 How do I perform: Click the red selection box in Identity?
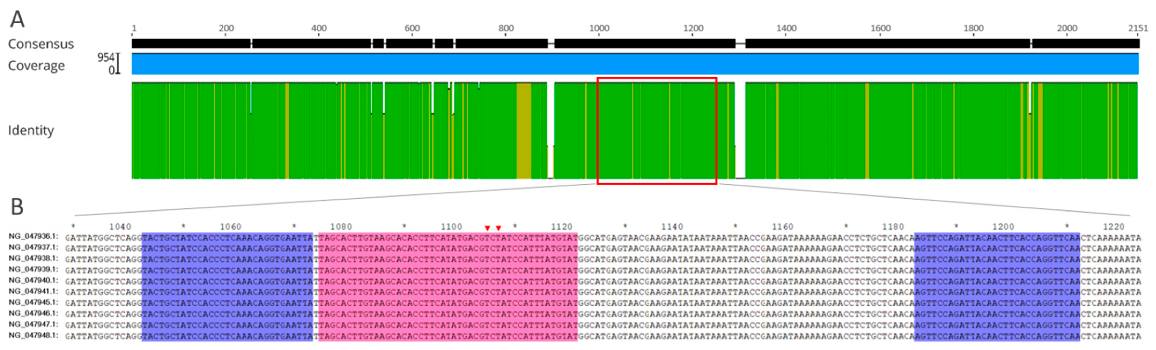pos(657,130)
